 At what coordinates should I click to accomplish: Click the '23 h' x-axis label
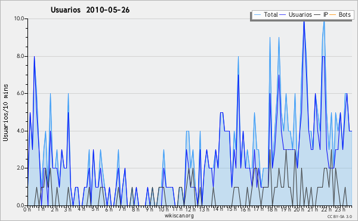(x=340, y=209)
